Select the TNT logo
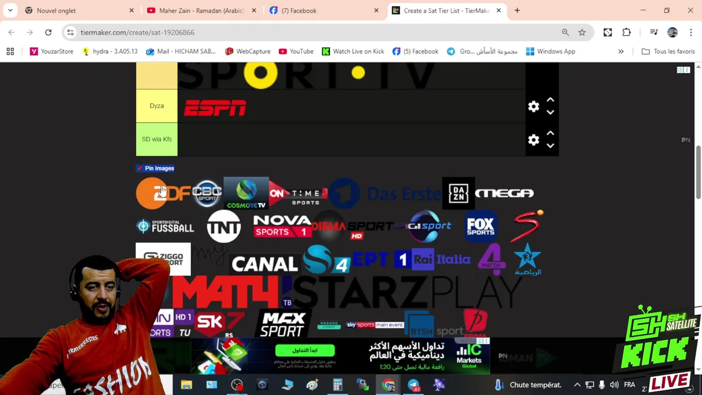 coord(224,226)
